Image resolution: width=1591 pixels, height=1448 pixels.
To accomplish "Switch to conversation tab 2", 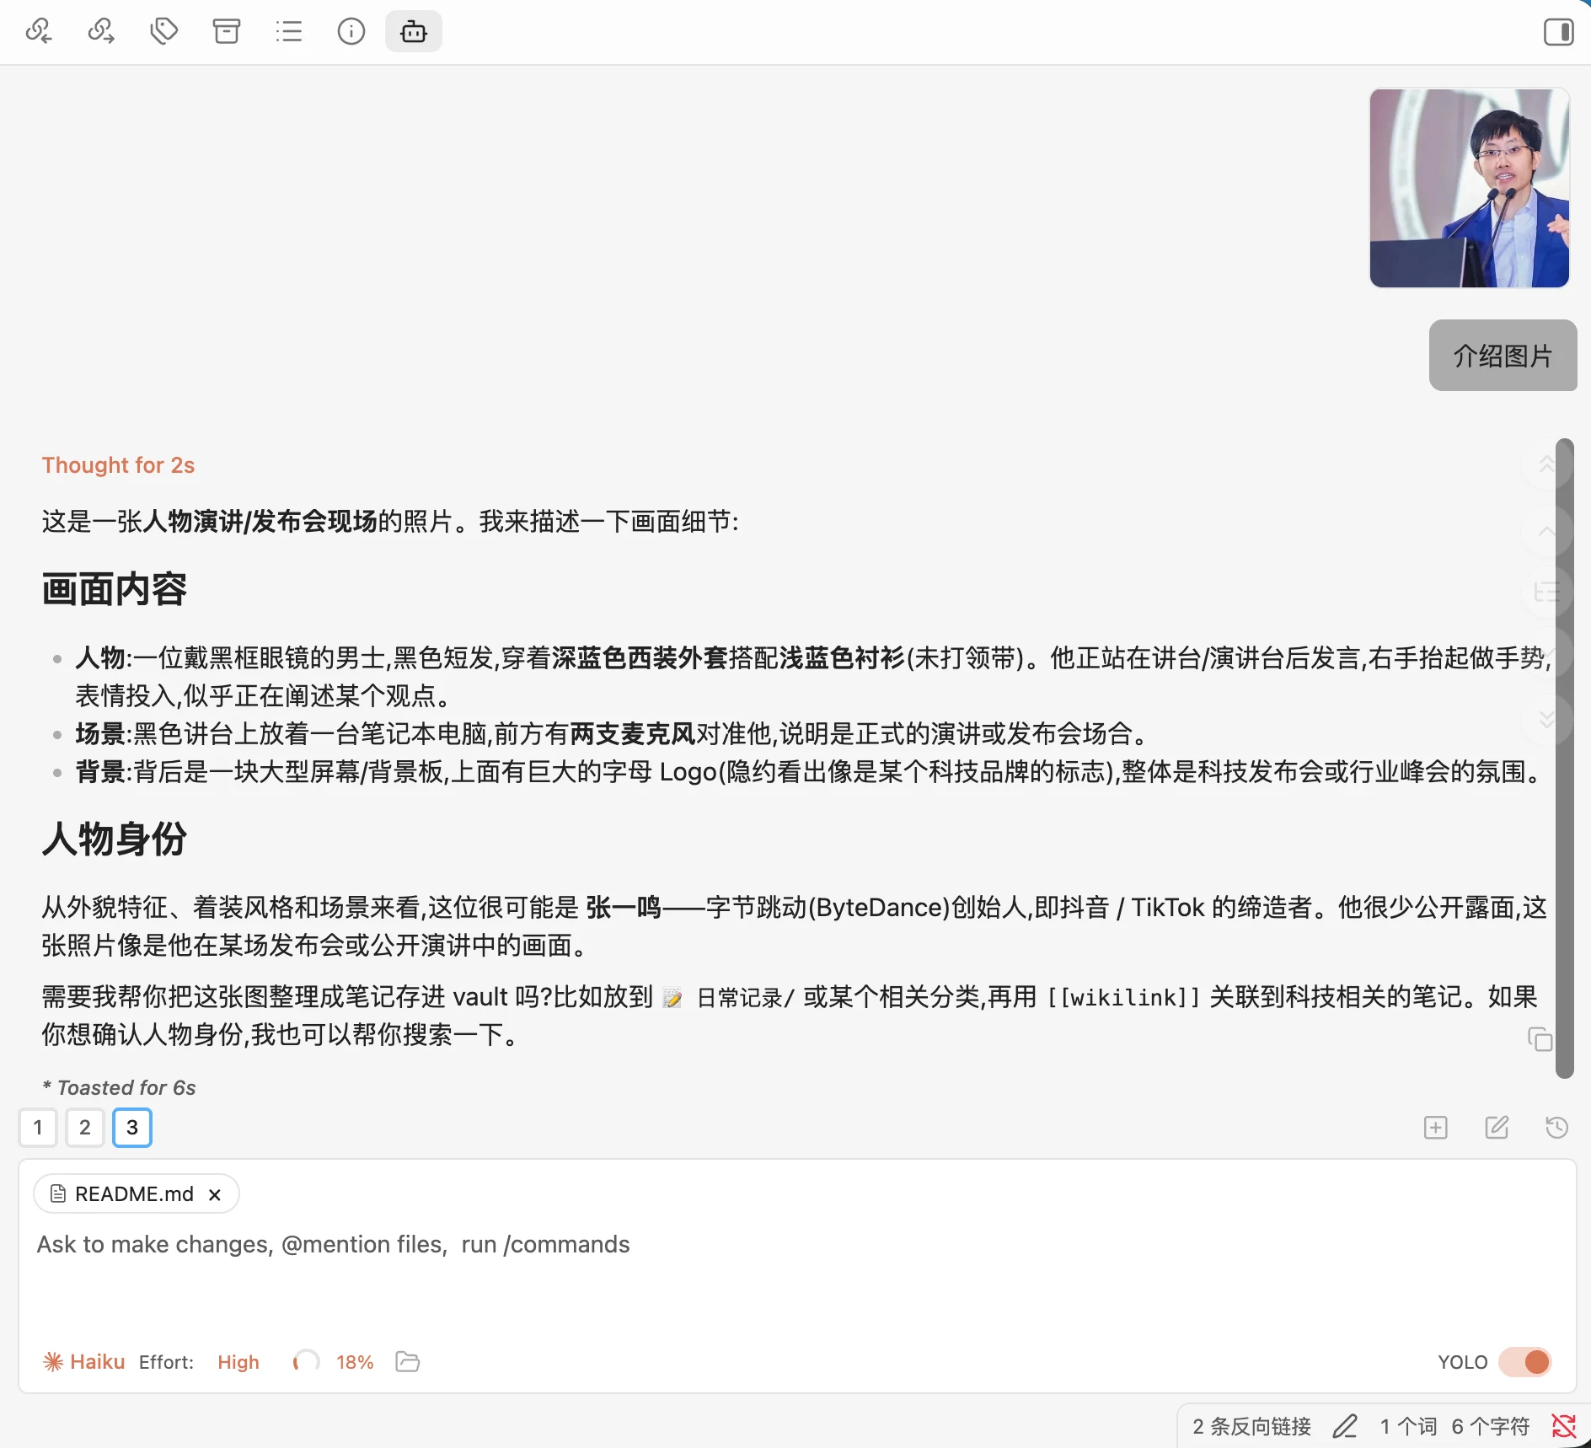I will point(85,1128).
